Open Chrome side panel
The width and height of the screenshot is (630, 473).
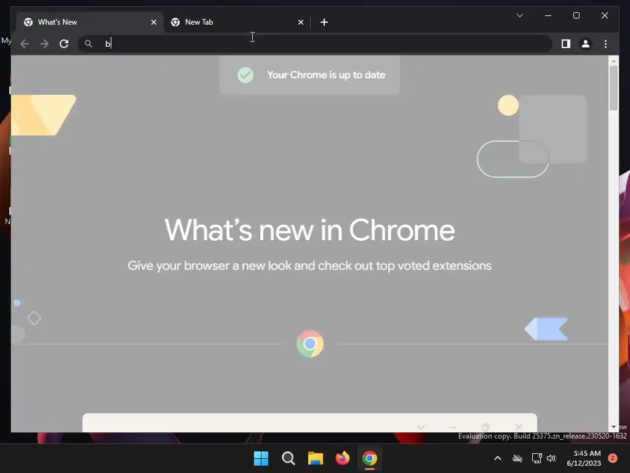coord(566,44)
